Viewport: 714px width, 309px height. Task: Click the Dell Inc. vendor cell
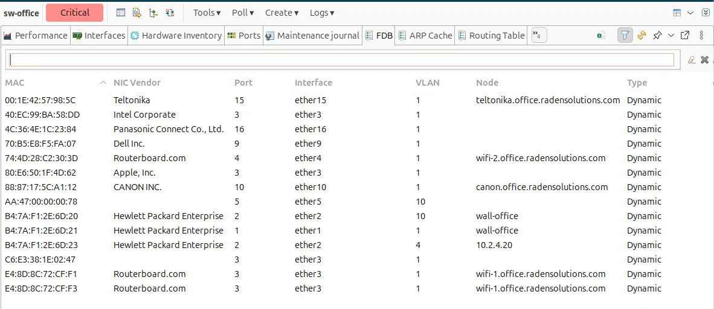coord(129,144)
